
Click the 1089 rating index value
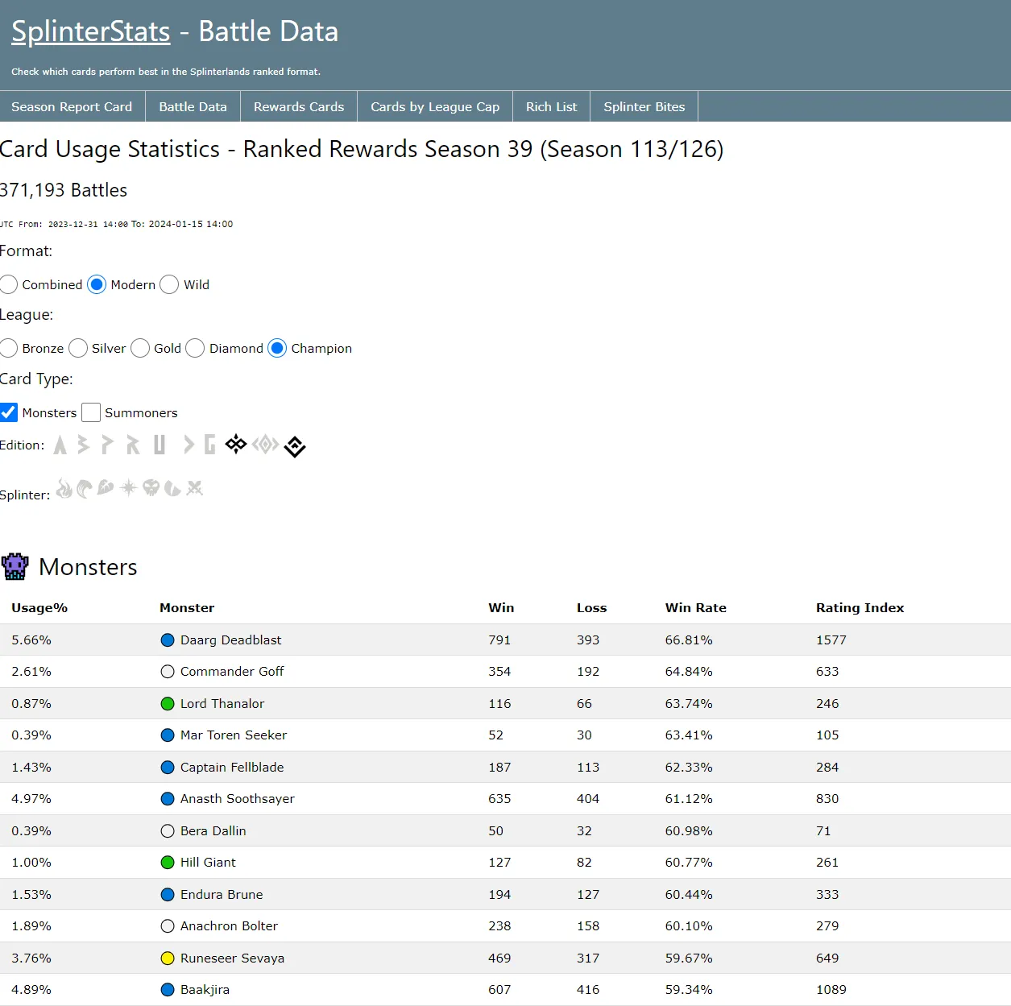coord(831,990)
